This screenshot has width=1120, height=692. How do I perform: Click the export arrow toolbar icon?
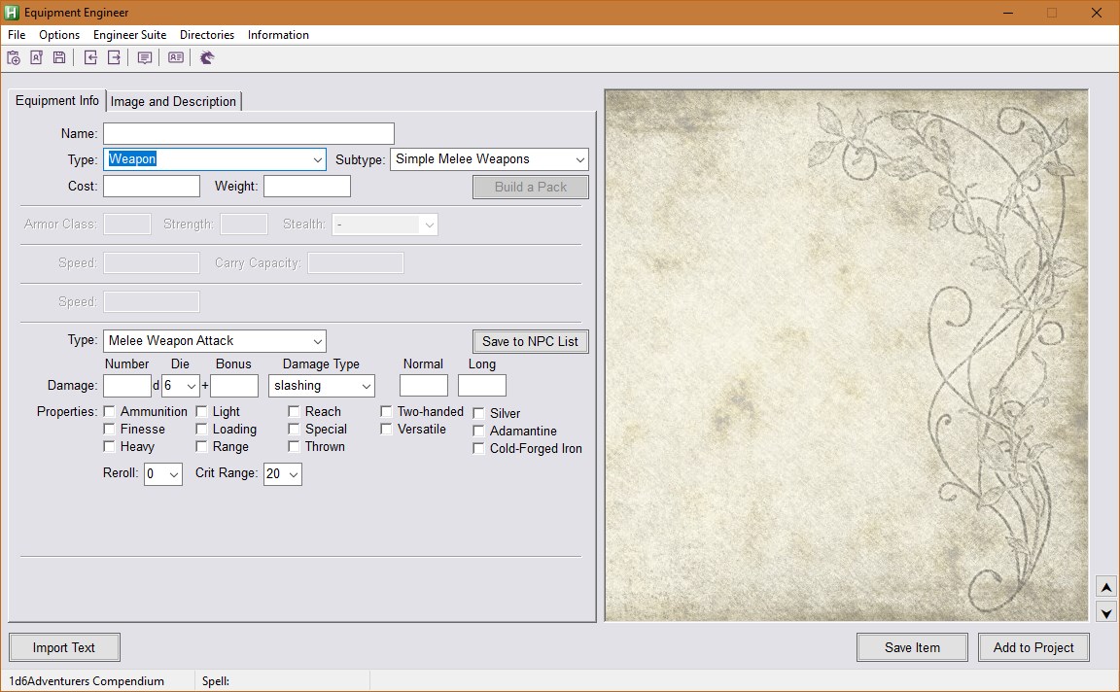[113, 57]
